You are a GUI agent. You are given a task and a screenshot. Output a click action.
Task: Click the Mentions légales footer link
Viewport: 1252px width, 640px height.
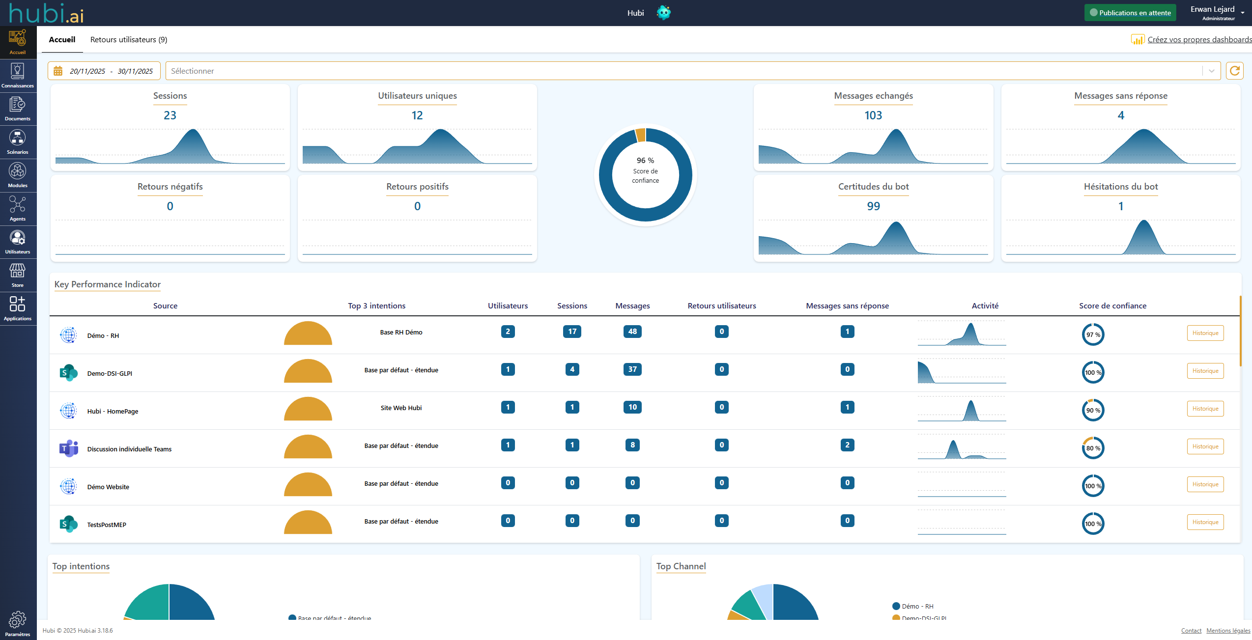pyautogui.click(x=1228, y=631)
